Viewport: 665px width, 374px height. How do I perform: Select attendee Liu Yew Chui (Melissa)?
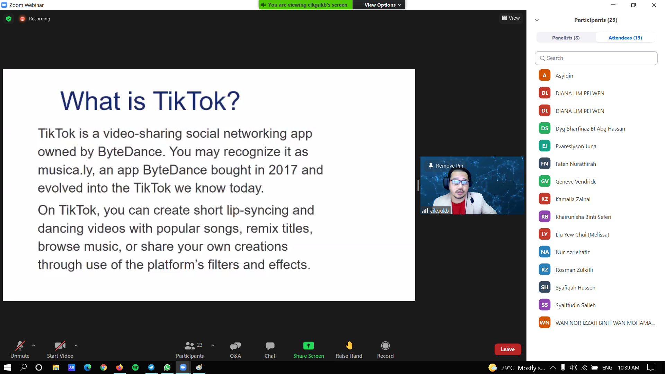[596, 234]
